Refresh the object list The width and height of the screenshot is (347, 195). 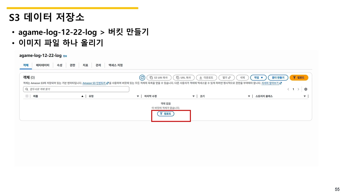tap(142, 77)
